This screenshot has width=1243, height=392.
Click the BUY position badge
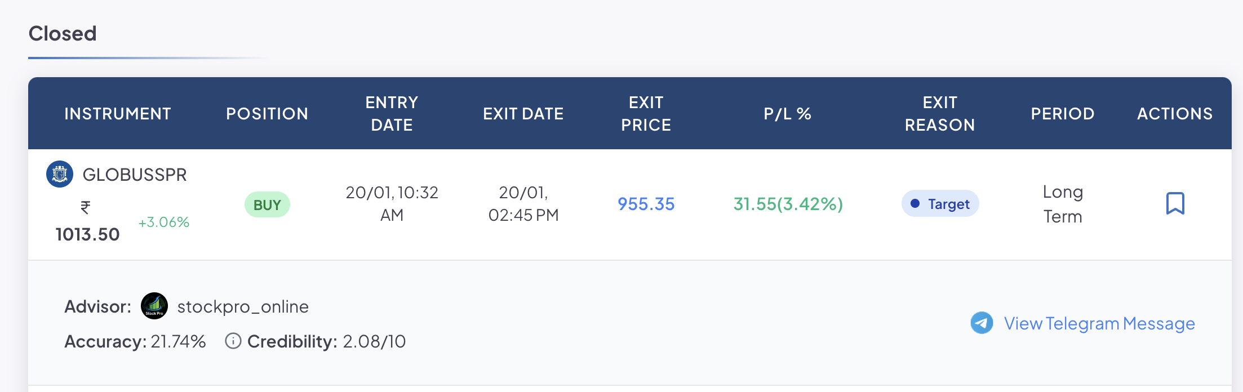pyautogui.click(x=267, y=204)
